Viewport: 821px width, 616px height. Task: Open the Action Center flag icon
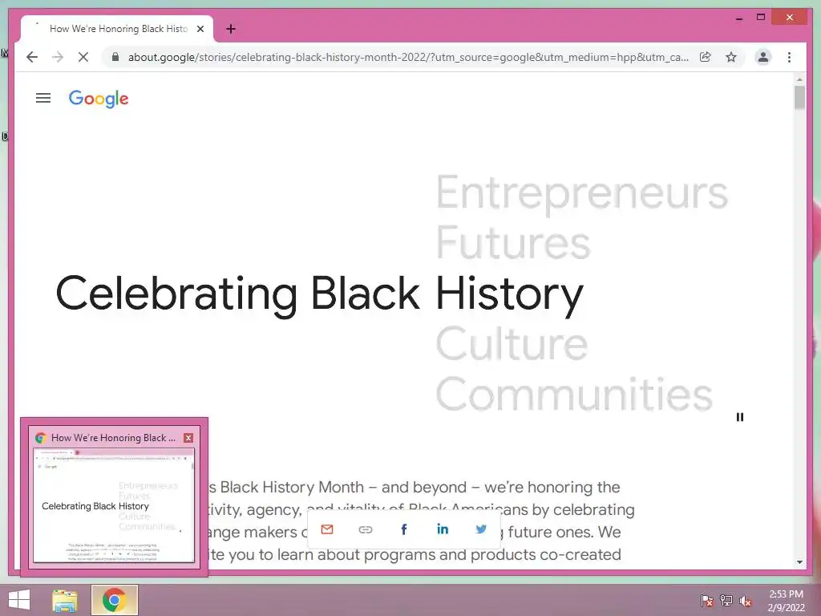[x=706, y=601]
